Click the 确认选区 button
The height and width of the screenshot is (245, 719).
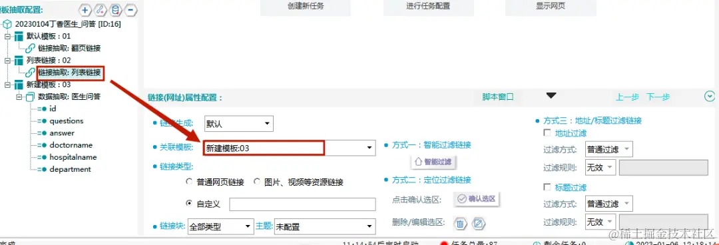(x=477, y=198)
